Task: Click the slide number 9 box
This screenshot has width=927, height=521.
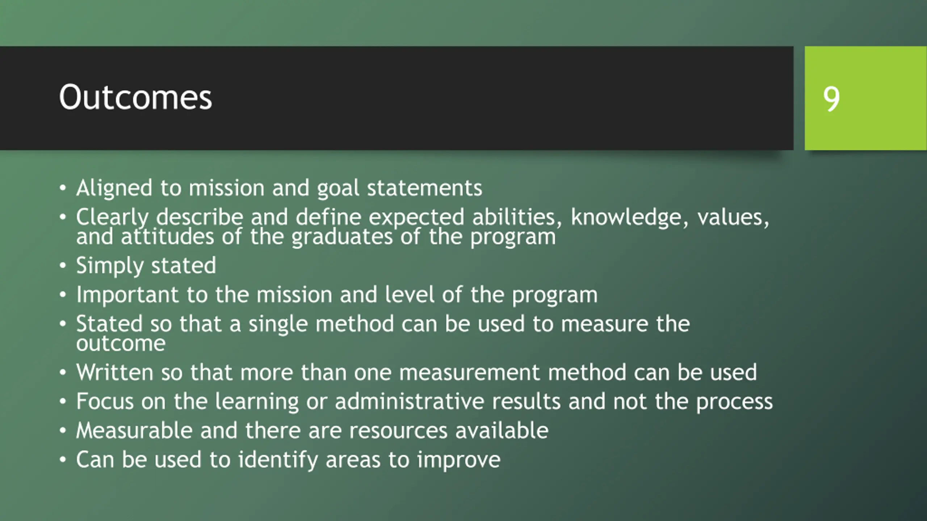Action: (831, 99)
